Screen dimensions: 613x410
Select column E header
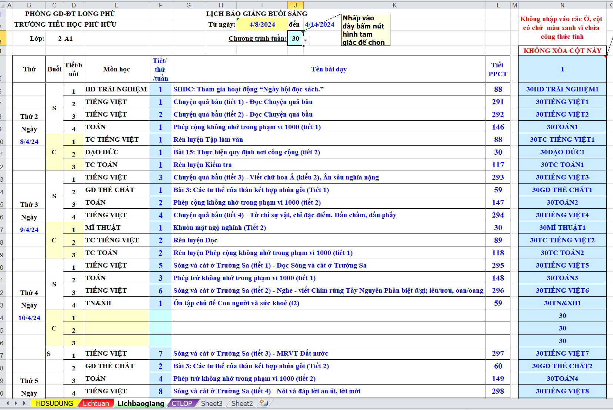116,5
